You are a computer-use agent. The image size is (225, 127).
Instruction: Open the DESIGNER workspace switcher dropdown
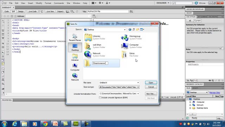[163, 3]
